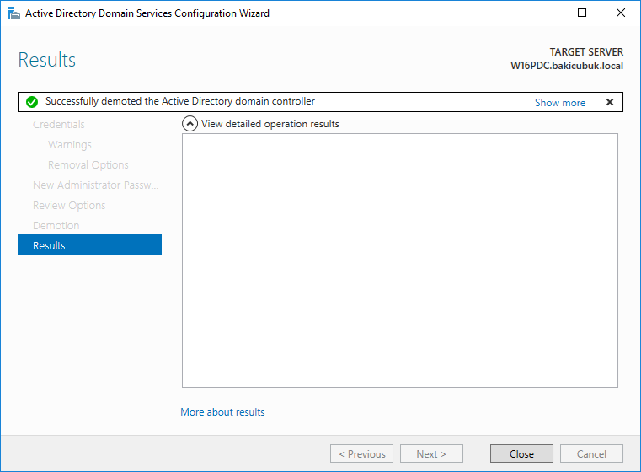Screen dimensions: 641x472
Task: Select the Results step in sidebar
Action: (x=89, y=245)
